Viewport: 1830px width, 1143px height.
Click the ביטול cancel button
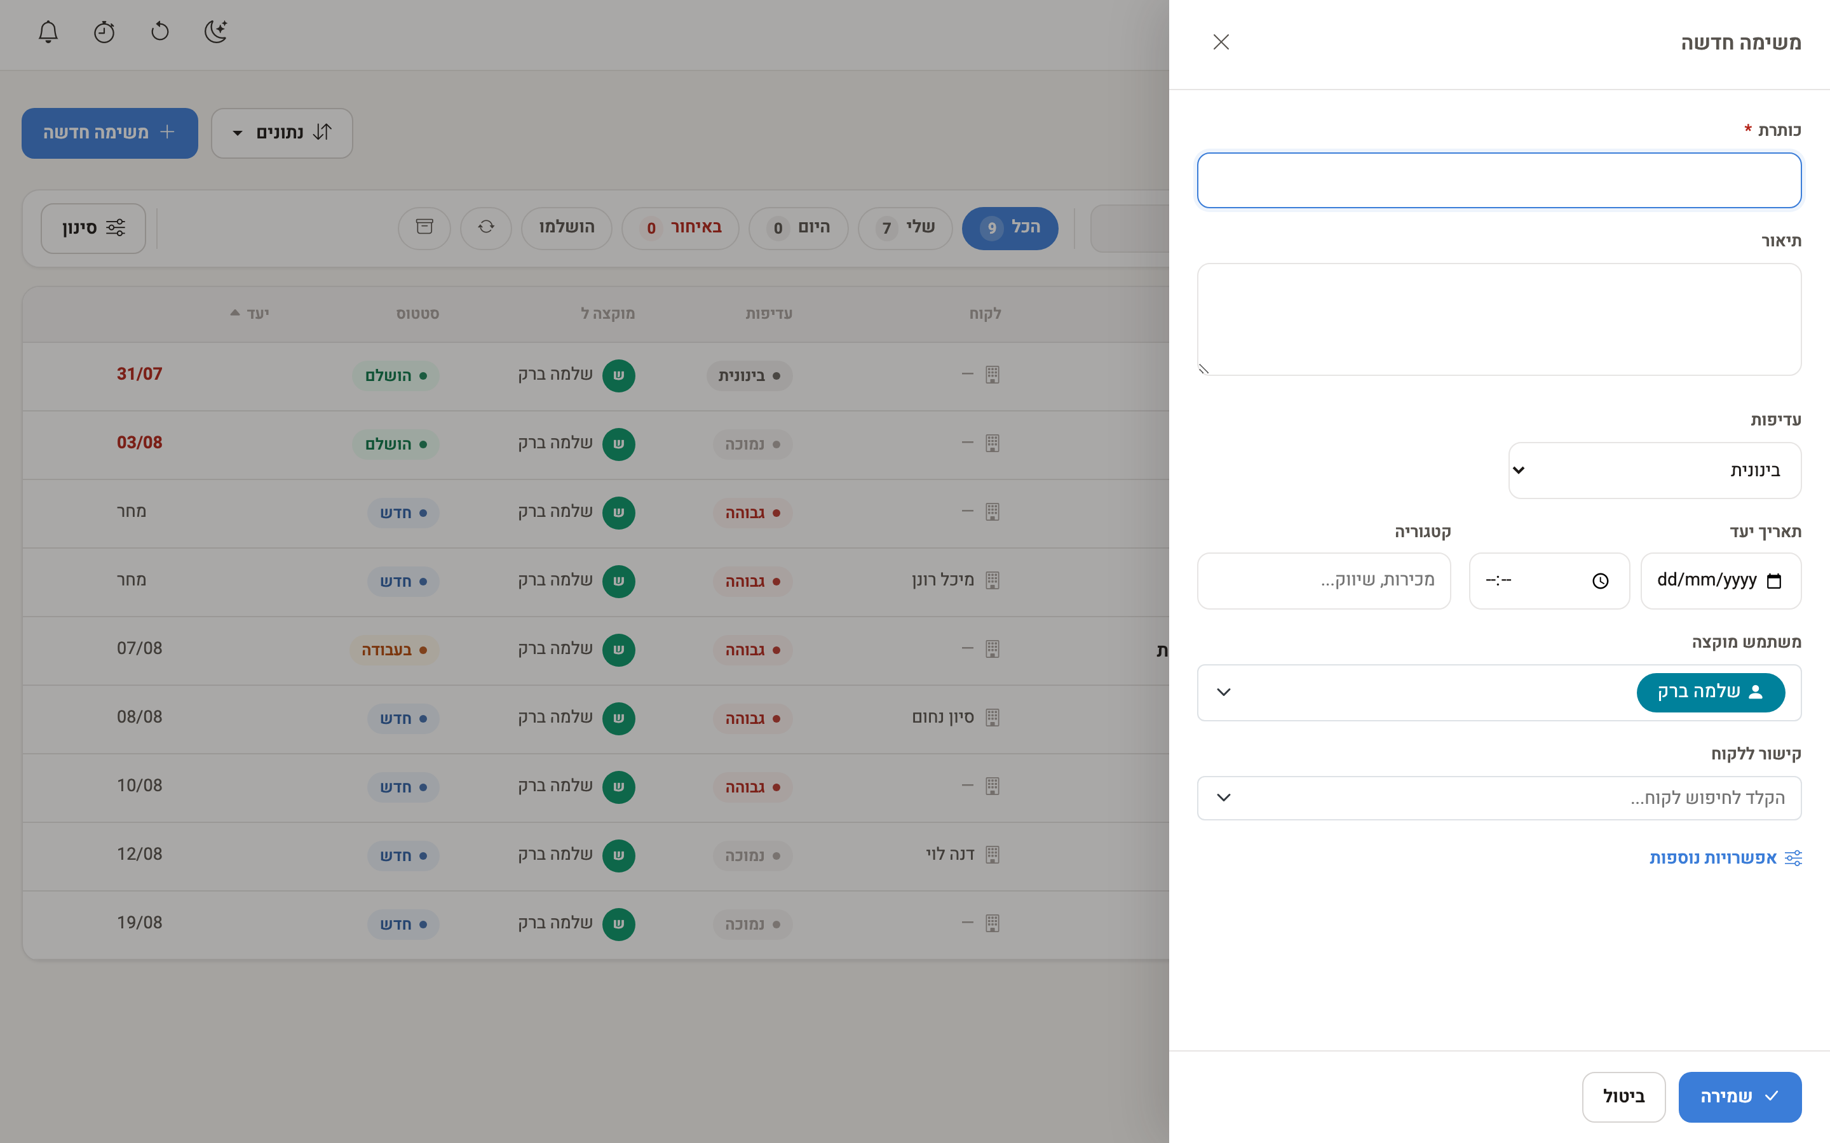(x=1623, y=1097)
